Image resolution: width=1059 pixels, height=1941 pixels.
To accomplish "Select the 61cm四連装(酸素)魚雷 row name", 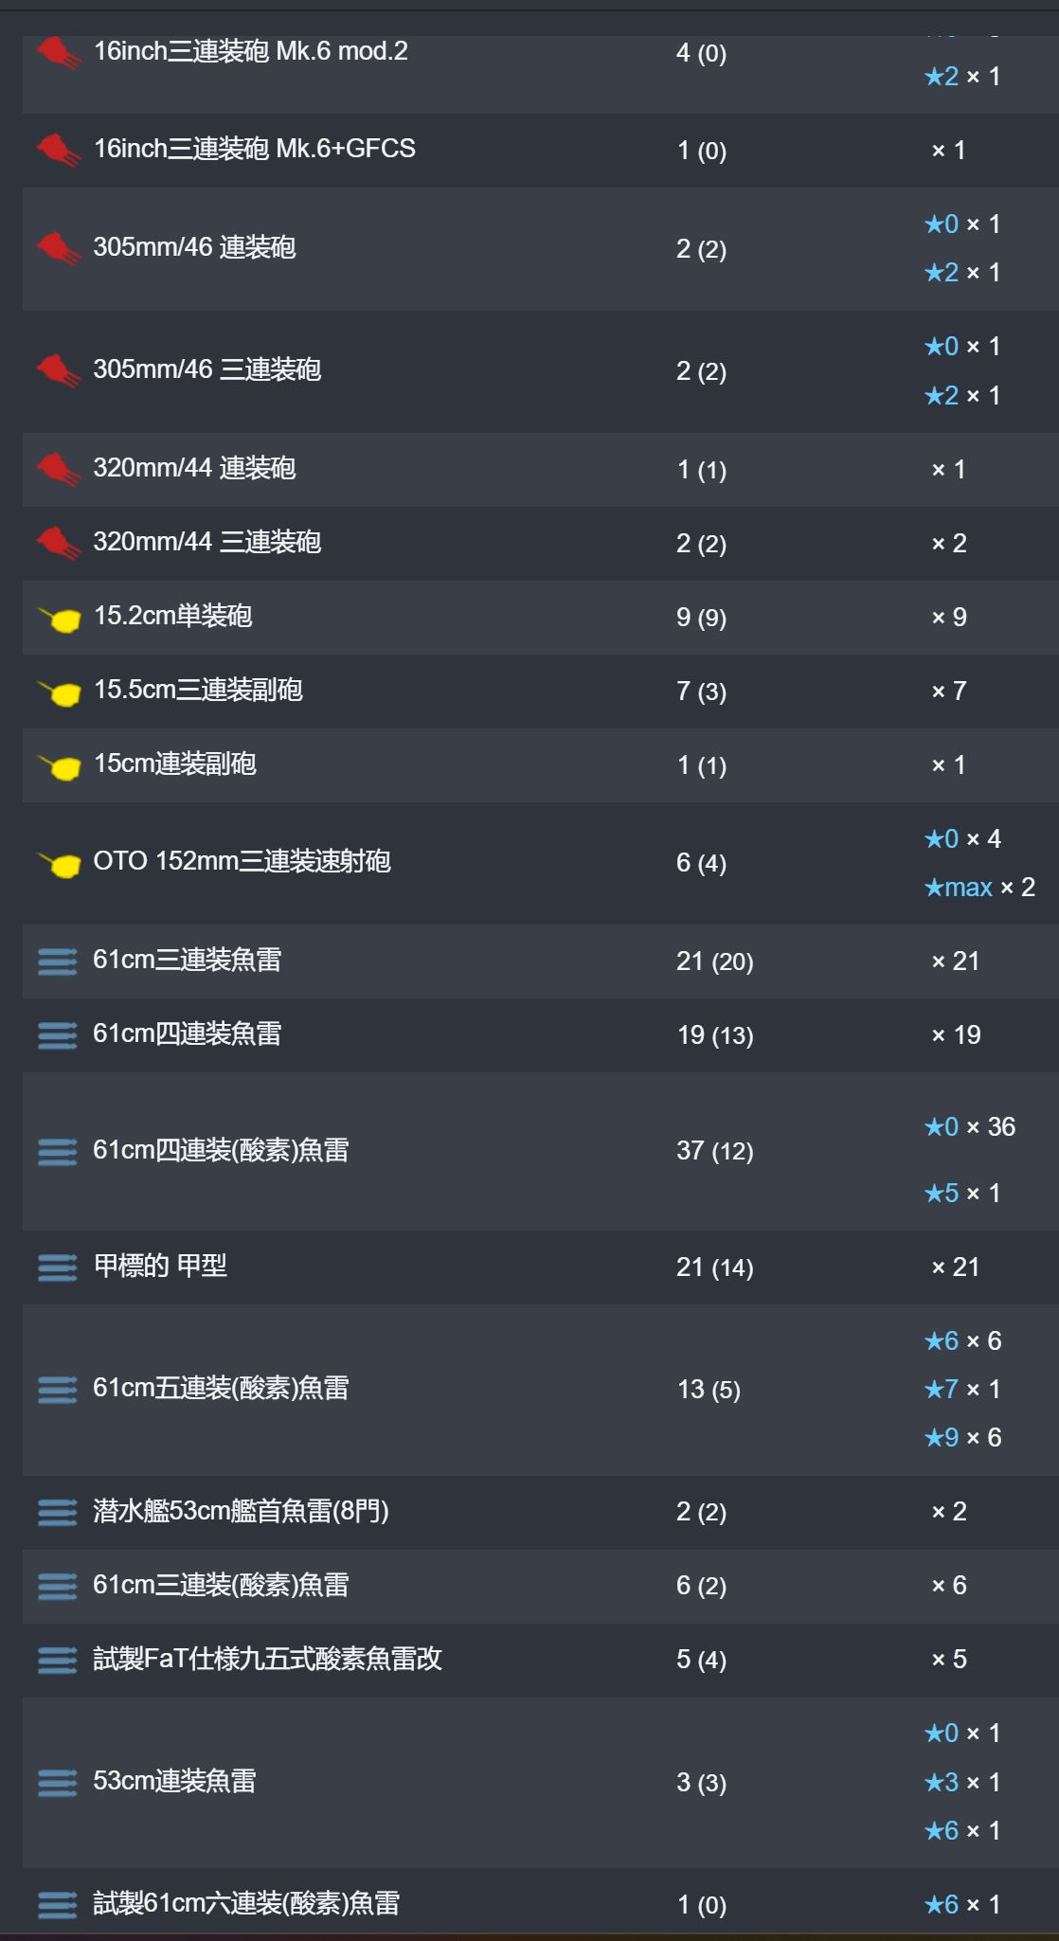I will tap(221, 1150).
